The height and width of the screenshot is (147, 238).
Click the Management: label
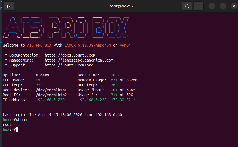22,60
